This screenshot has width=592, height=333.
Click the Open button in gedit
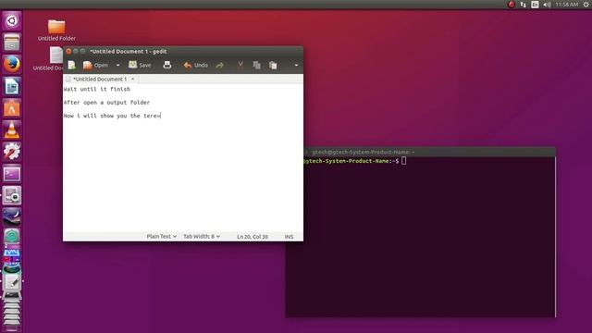(x=95, y=66)
